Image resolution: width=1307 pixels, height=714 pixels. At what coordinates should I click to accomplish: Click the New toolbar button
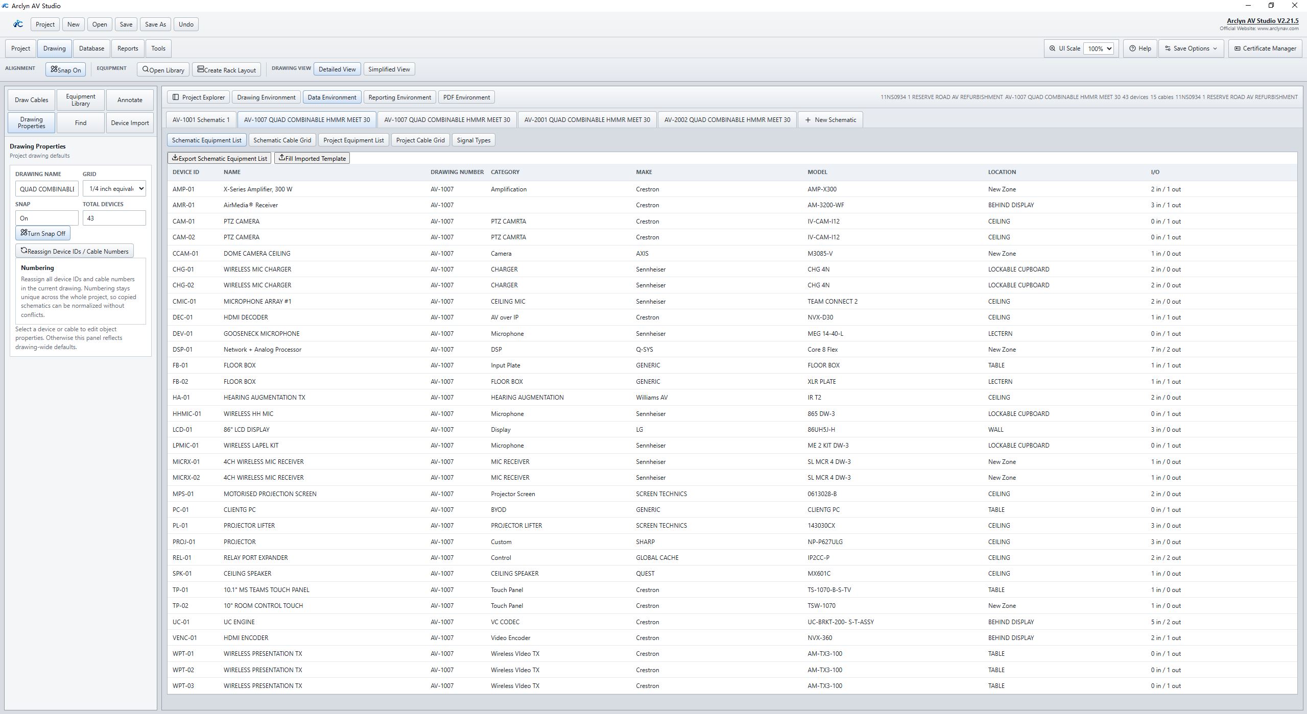74,24
